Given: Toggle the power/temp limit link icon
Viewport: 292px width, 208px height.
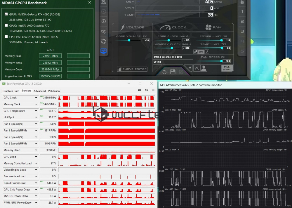Looking at the screenshot, I should click(195, 52).
